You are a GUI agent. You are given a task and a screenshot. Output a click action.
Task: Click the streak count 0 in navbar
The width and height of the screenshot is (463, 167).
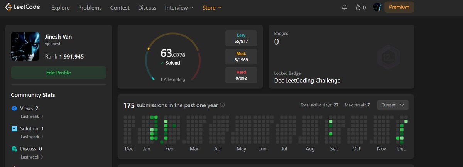(x=364, y=8)
